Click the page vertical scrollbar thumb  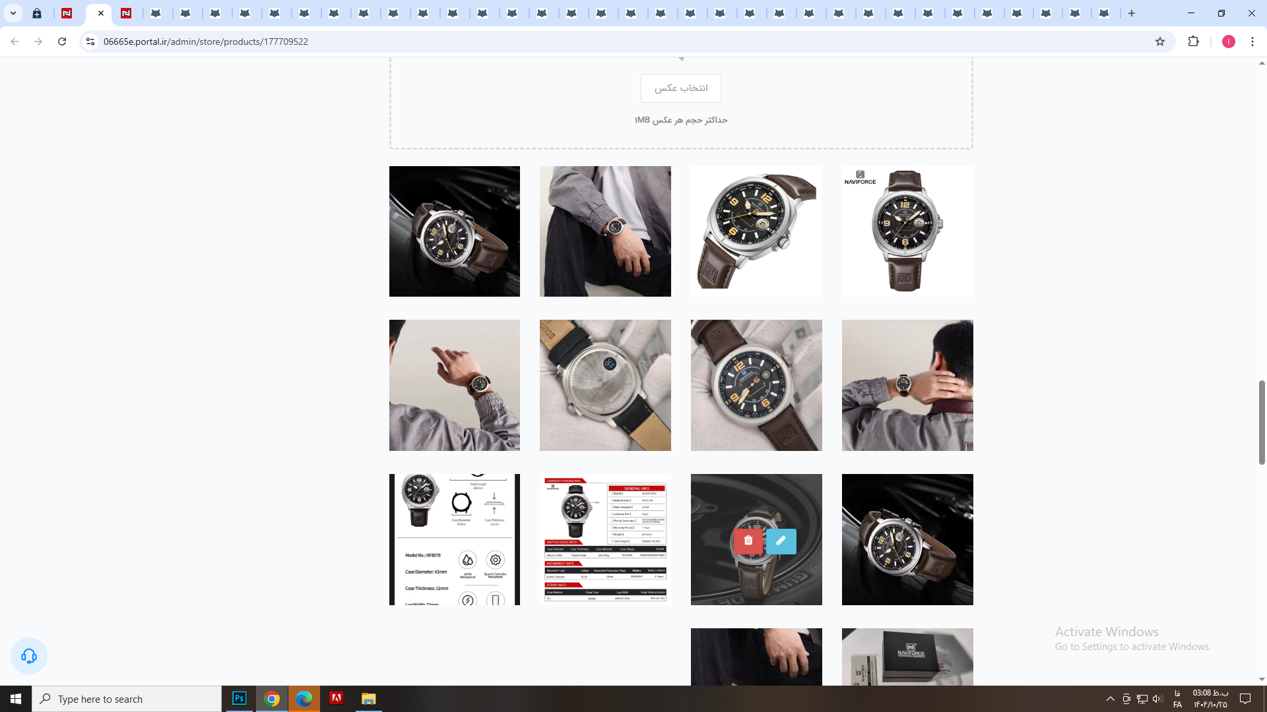tap(1261, 422)
